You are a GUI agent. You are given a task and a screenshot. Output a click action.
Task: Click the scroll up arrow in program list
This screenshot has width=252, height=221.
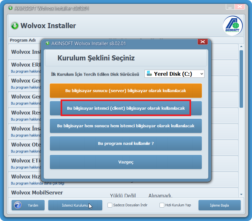[241, 46]
